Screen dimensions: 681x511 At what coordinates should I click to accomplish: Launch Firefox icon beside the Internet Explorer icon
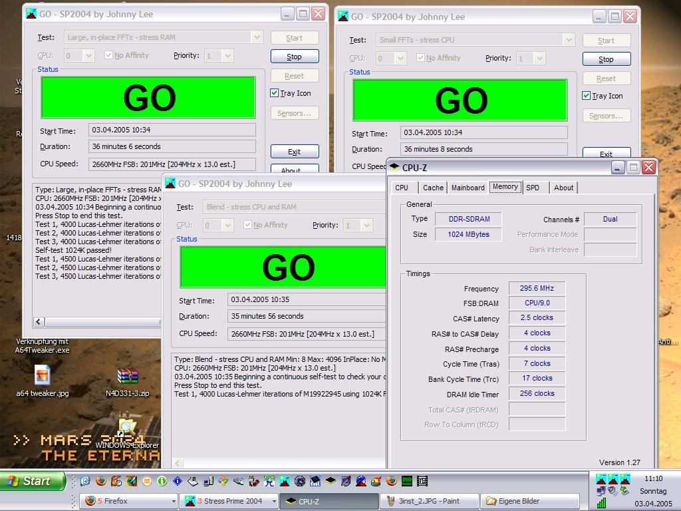point(101,480)
